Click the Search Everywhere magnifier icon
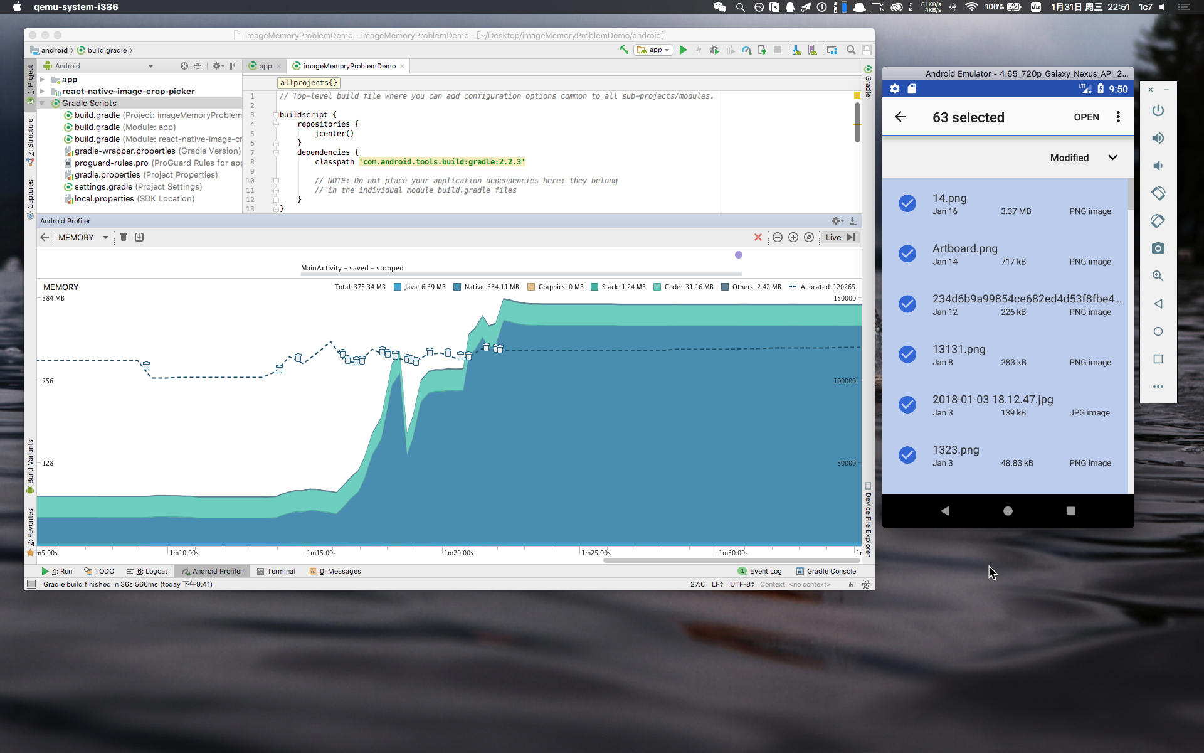 (x=851, y=50)
